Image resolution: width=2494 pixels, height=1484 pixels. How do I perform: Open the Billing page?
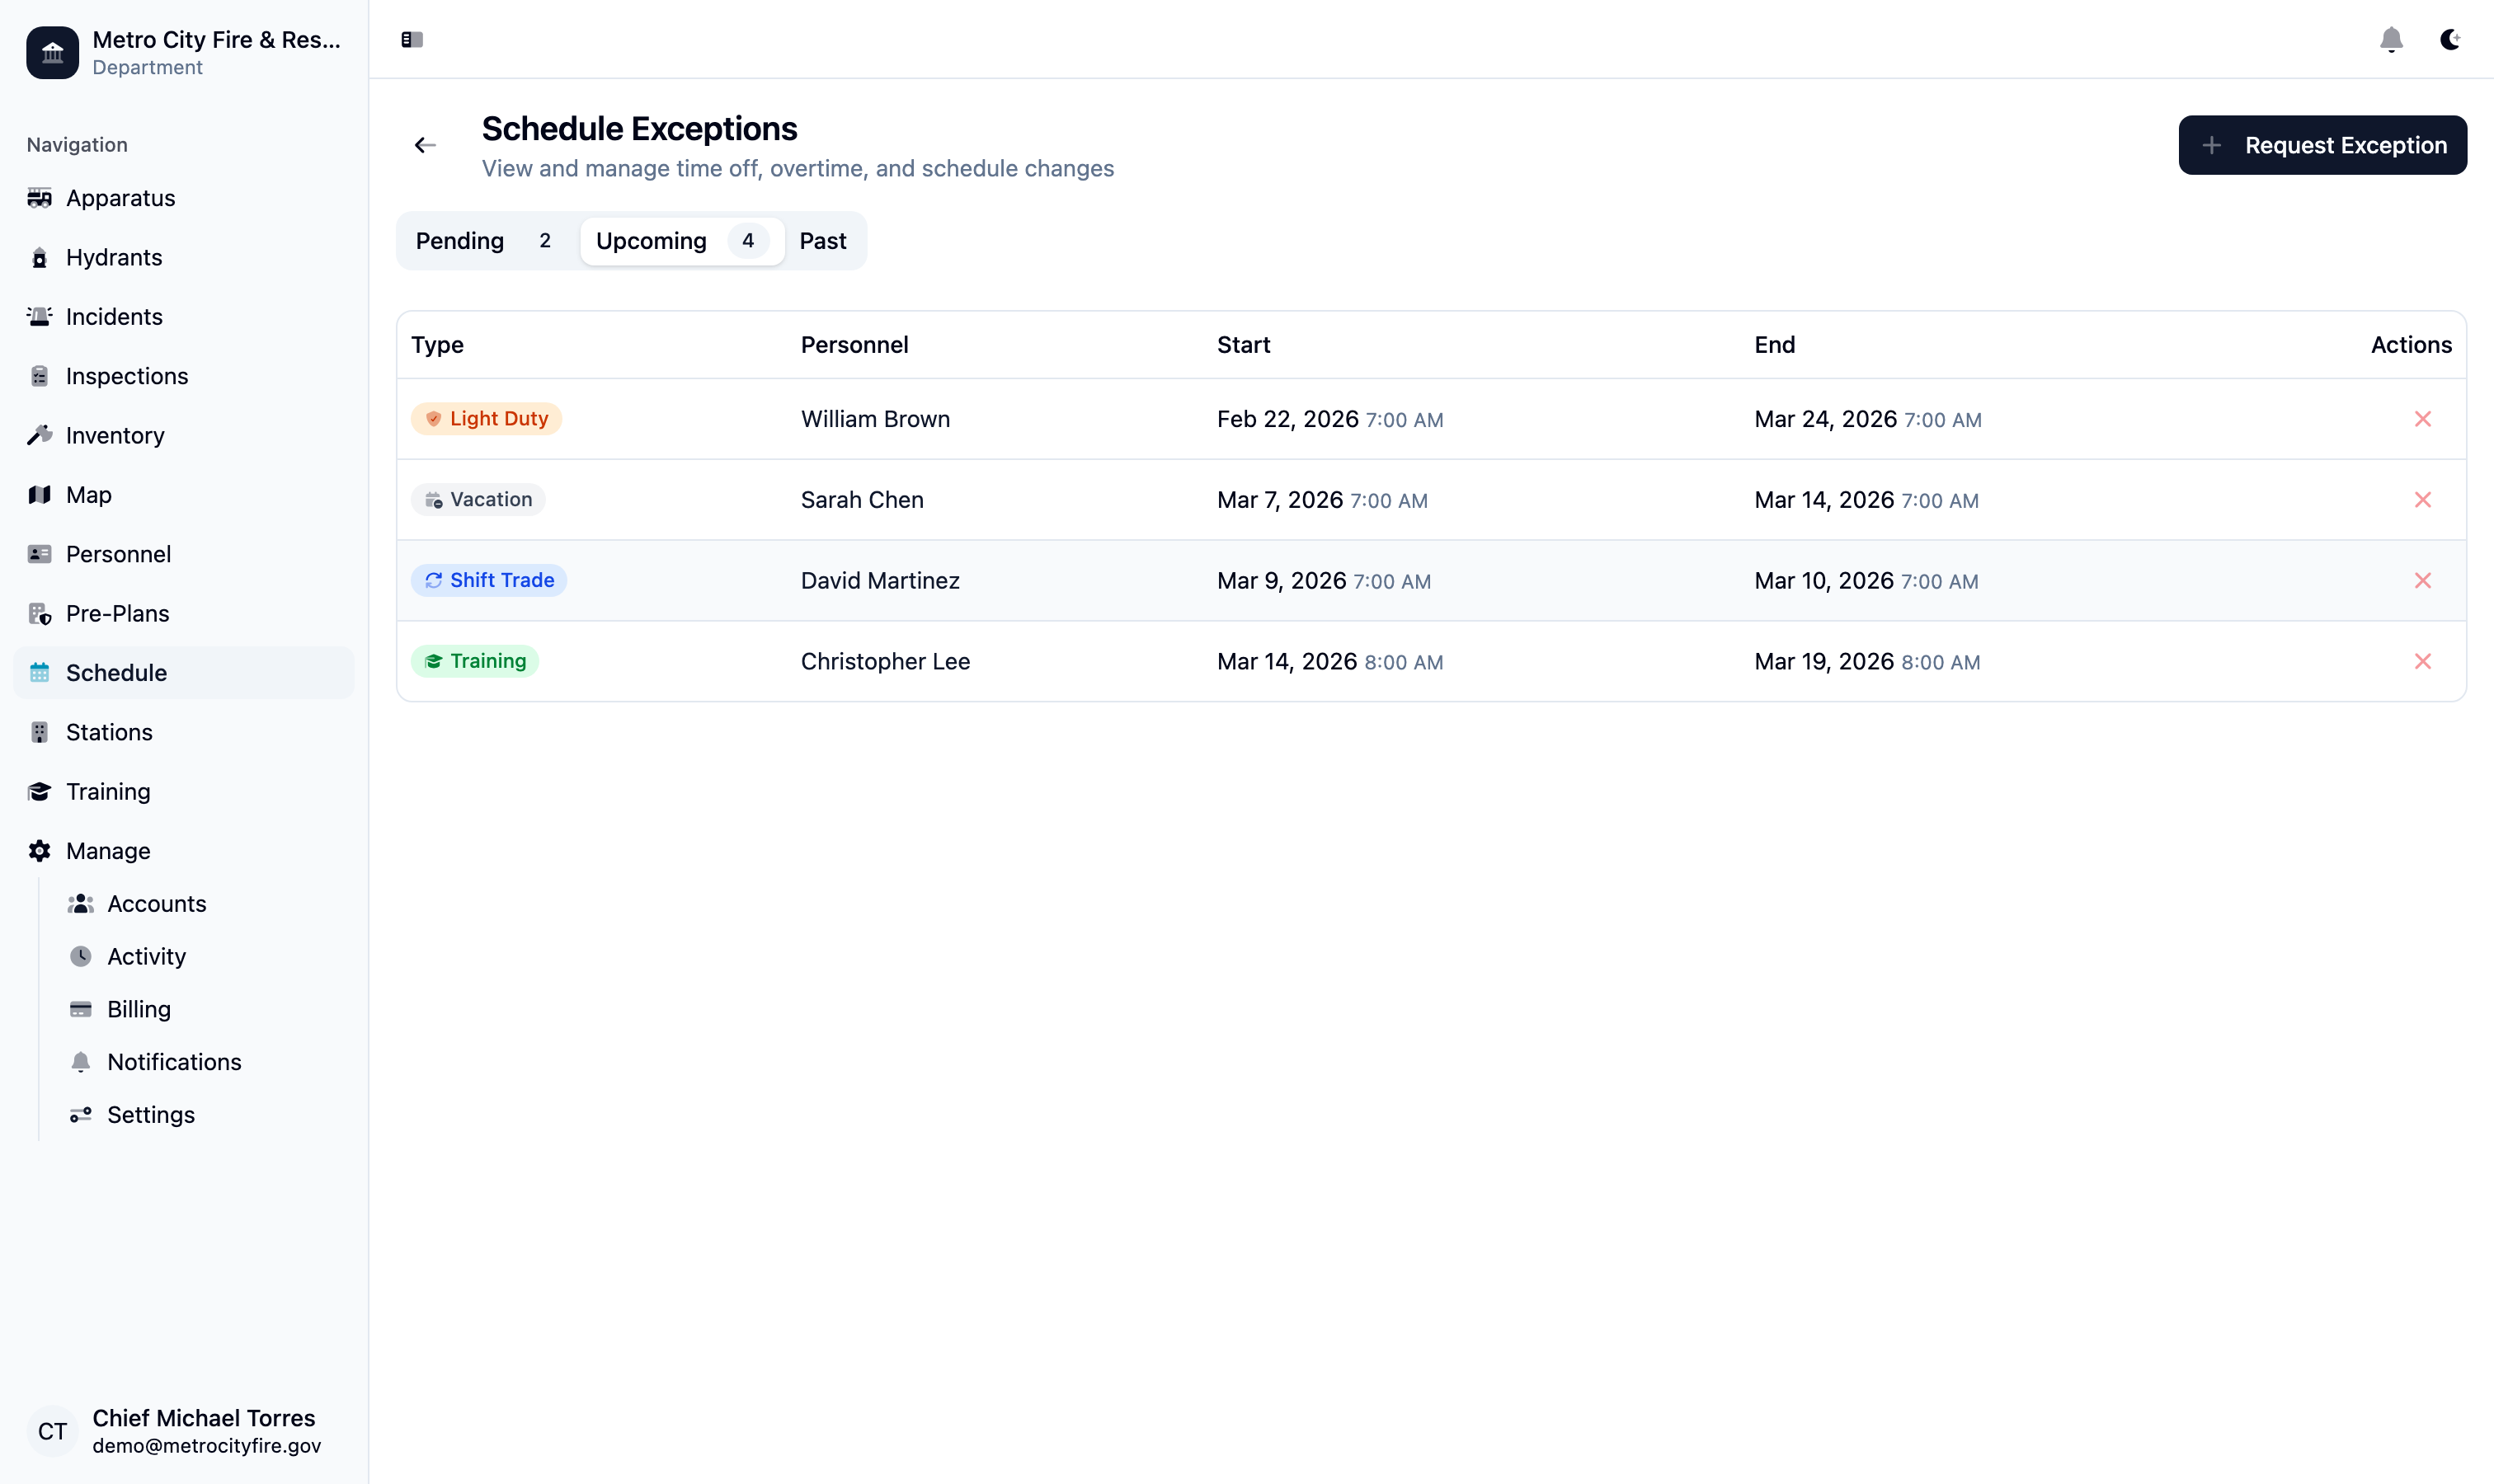(x=139, y=1009)
